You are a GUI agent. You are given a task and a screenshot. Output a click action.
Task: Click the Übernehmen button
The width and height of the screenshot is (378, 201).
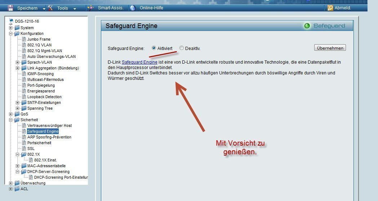pyautogui.click(x=330, y=48)
